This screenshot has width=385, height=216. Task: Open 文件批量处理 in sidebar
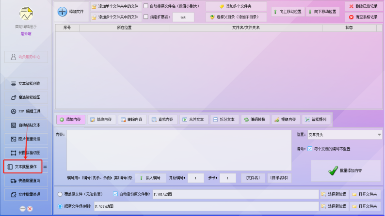click(x=26, y=195)
